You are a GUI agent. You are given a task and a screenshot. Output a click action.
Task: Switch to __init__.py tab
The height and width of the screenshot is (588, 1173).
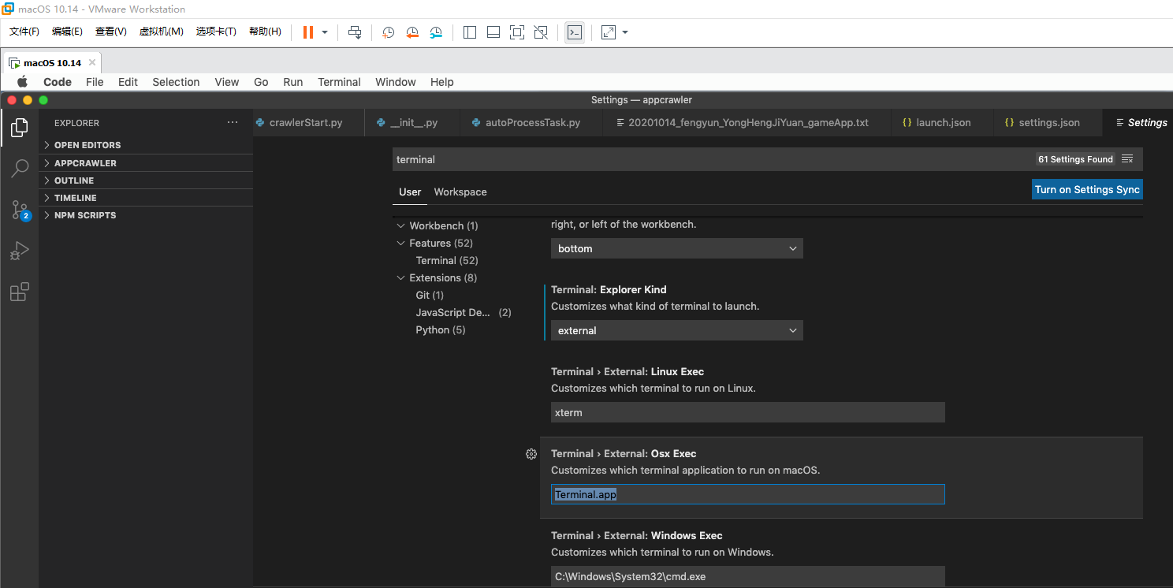(x=413, y=123)
